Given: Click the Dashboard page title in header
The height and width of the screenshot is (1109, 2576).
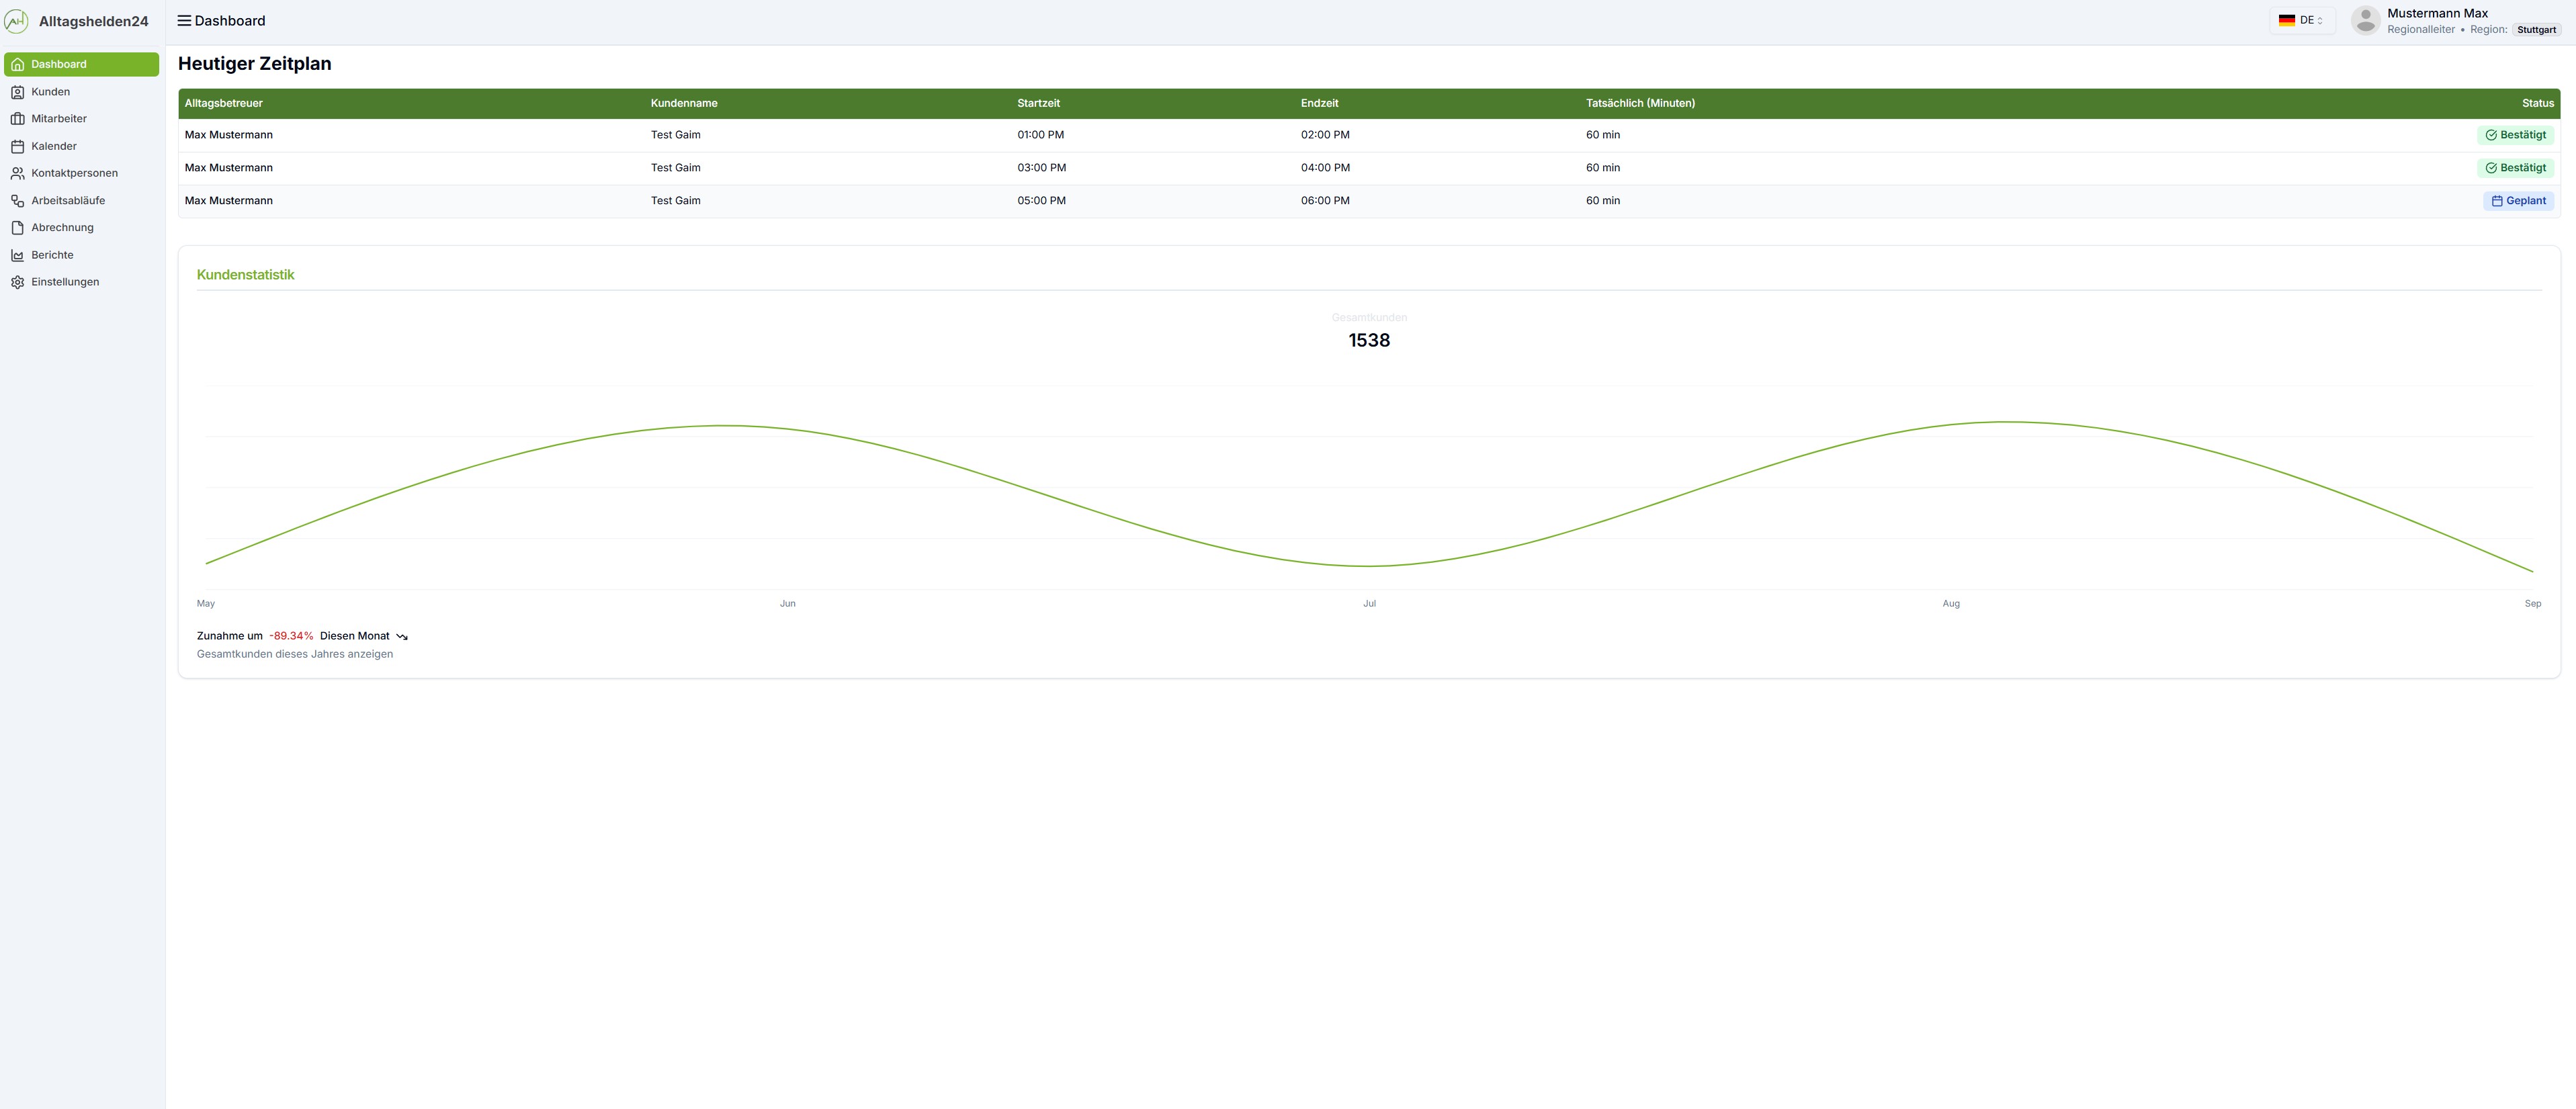Looking at the screenshot, I should click(x=230, y=21).
